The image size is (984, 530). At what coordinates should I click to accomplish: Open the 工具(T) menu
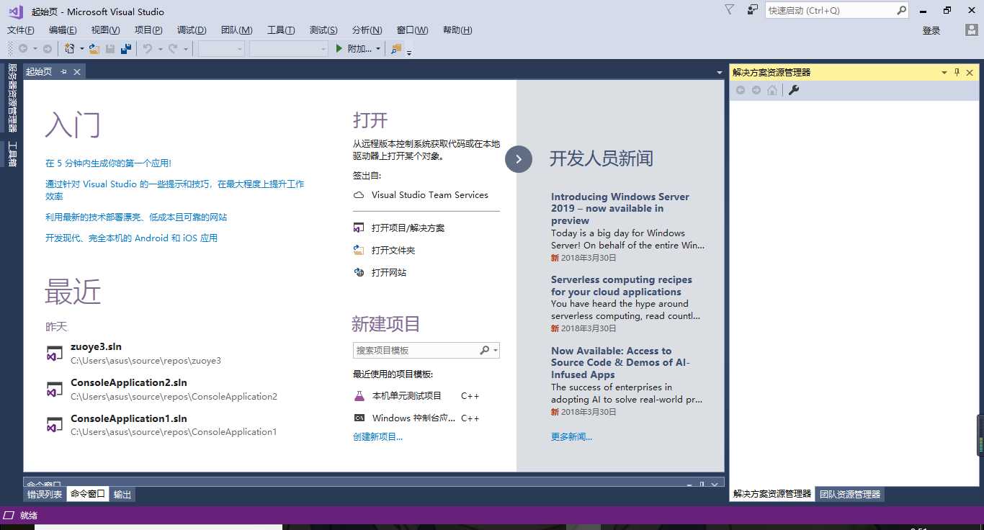click(x=281, y=30)
